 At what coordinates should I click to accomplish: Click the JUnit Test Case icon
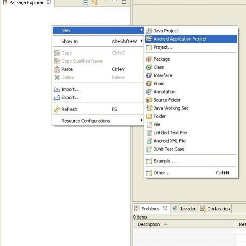tap(149, 149)
